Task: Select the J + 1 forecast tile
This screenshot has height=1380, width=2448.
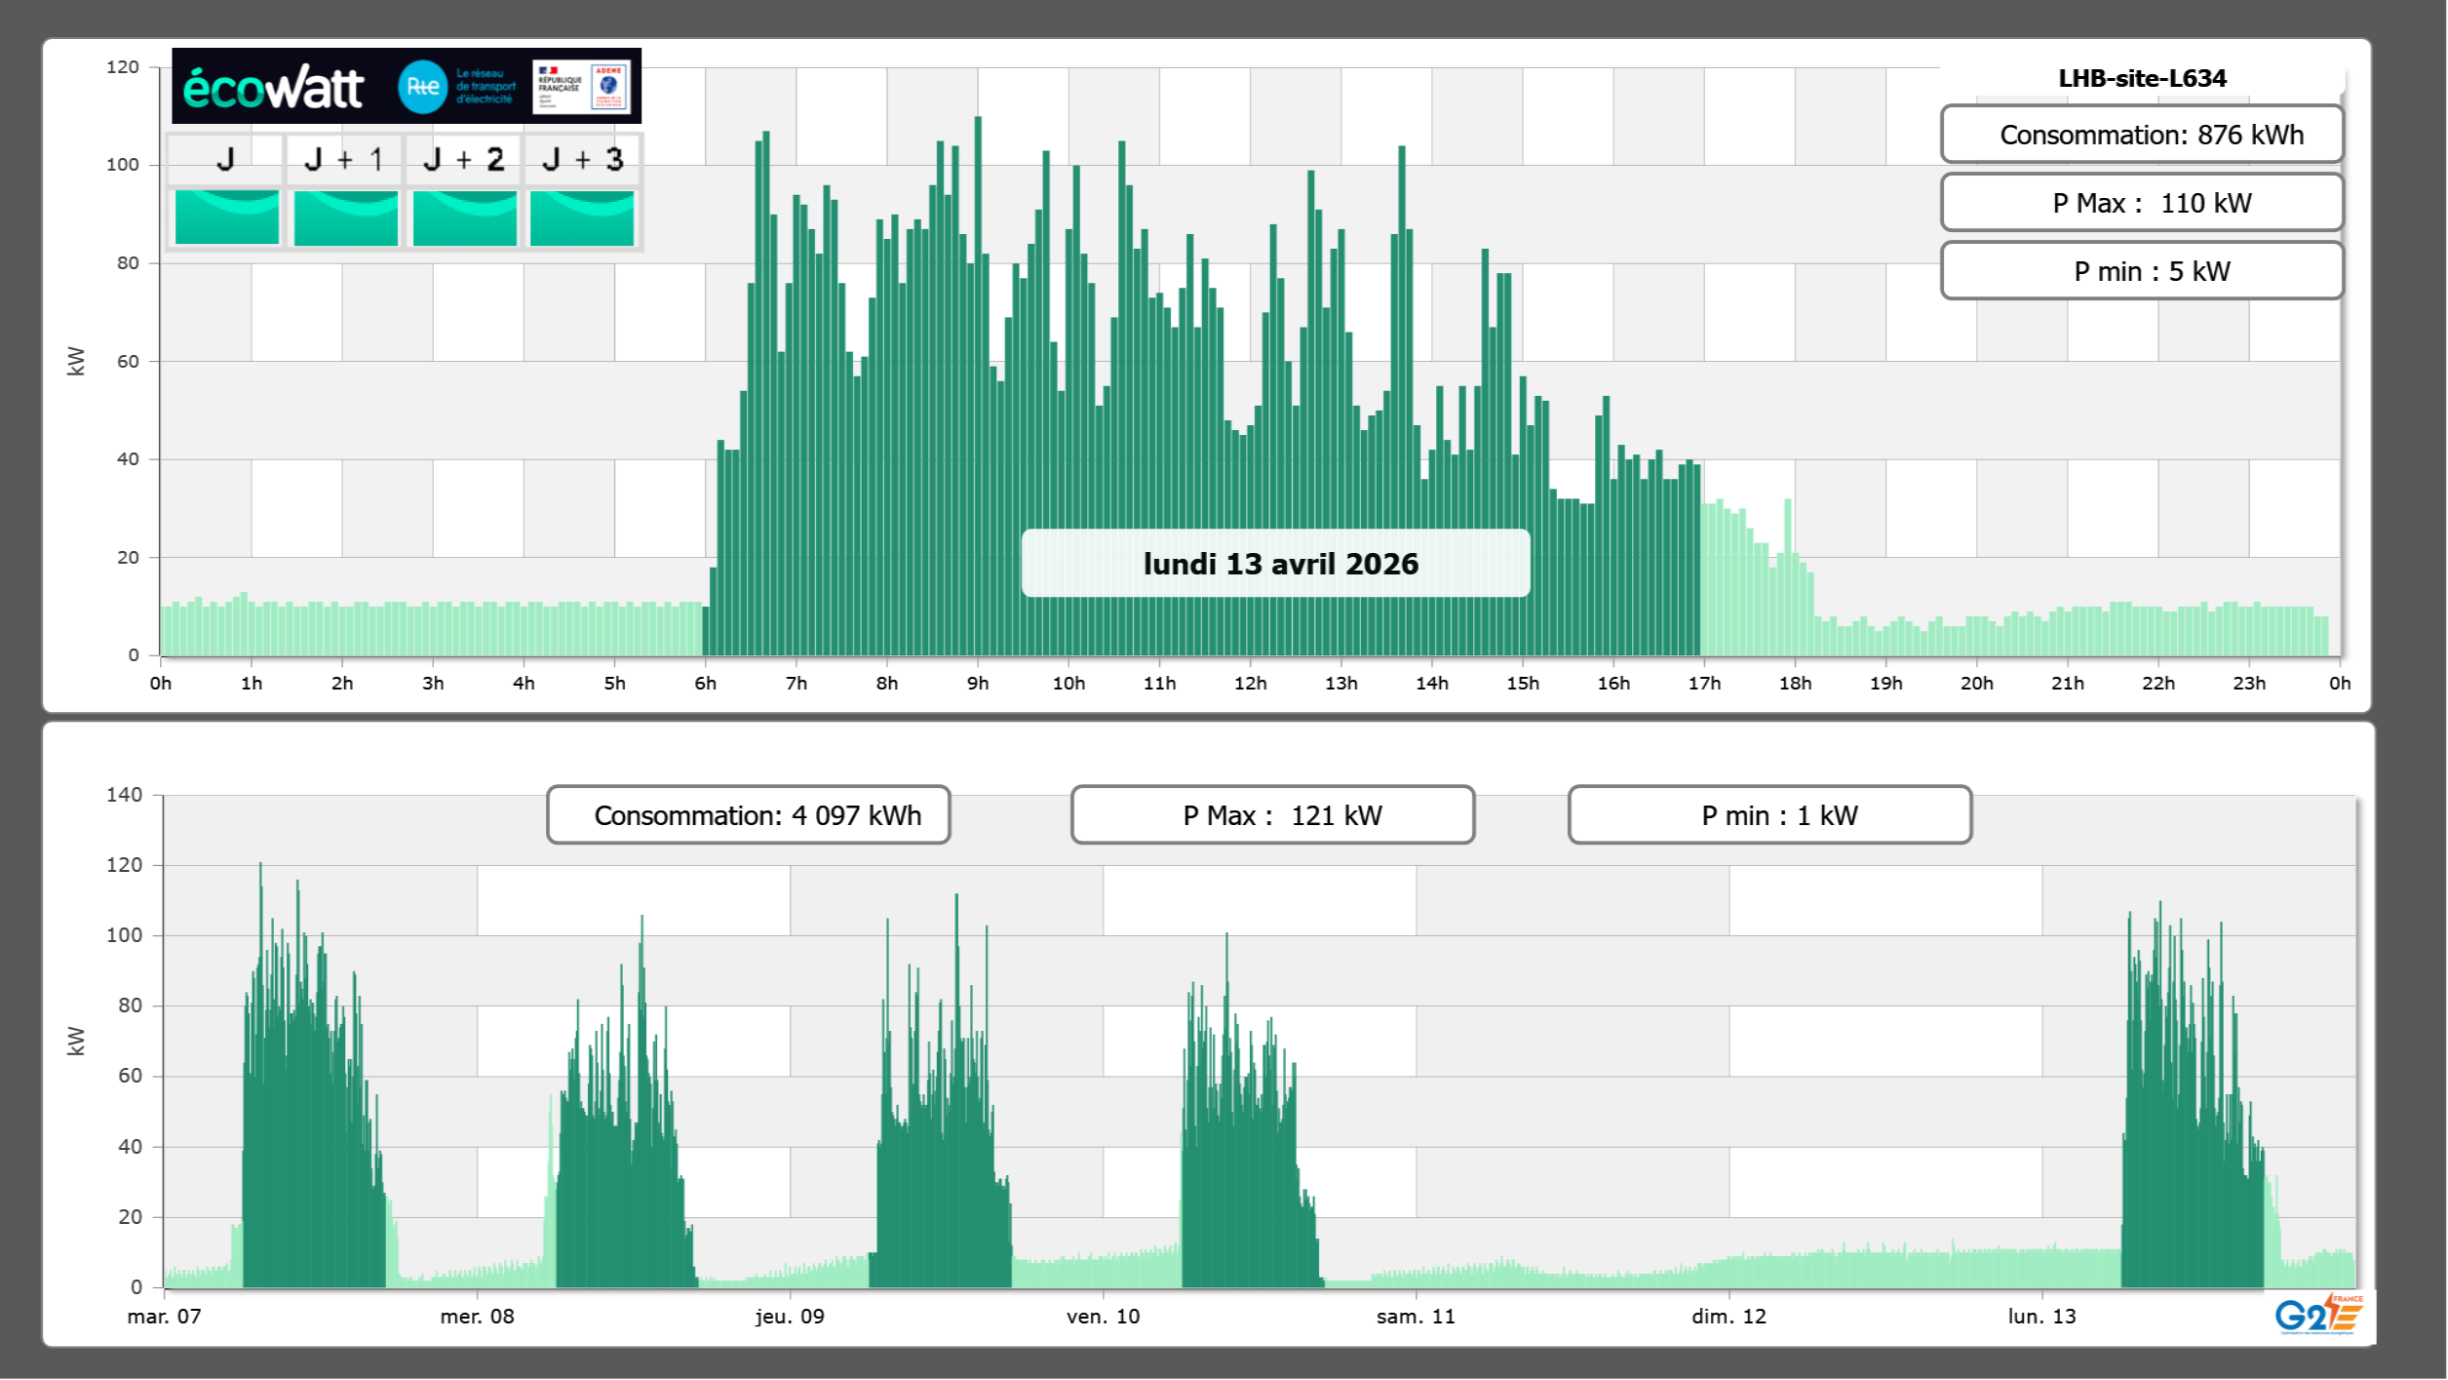Action: point(344,159)
